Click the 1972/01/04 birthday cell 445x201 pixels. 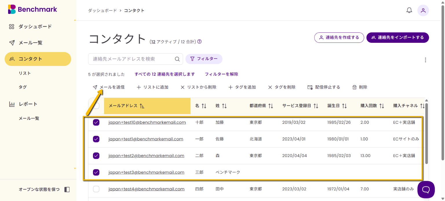point(338,189)
